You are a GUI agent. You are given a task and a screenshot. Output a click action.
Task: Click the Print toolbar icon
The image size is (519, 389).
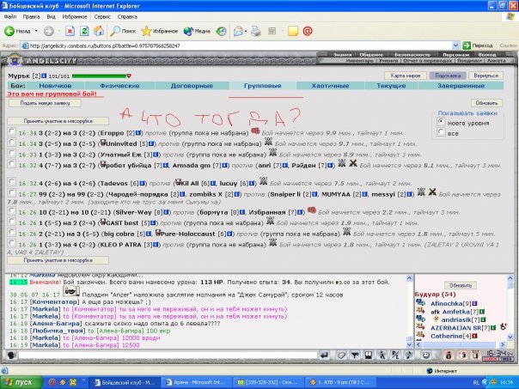255,31
